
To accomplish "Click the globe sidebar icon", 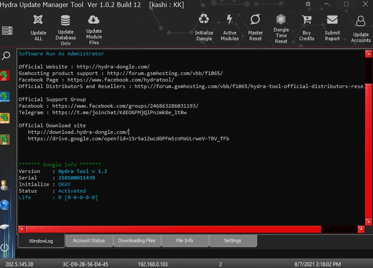I will [x=5, y=204].
